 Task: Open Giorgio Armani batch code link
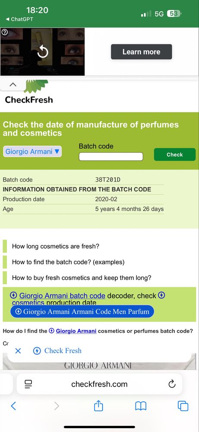pyautogui.click(x=62, y=296)
